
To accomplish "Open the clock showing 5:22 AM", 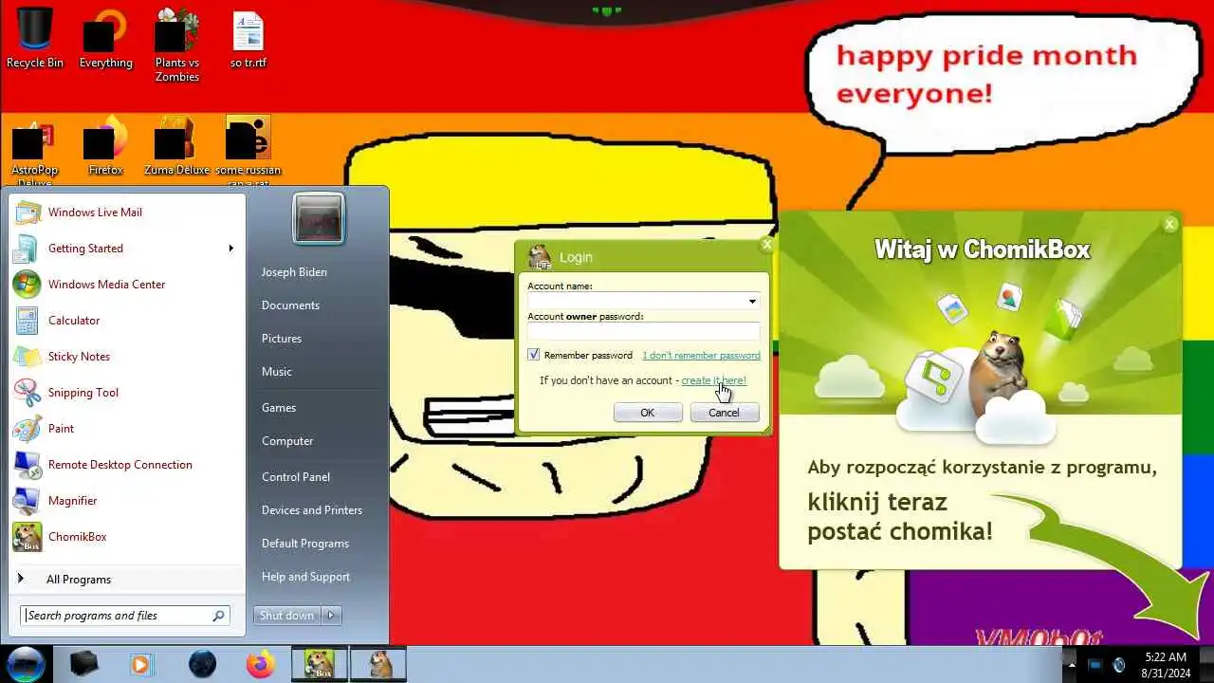I will coord(1165,664).
